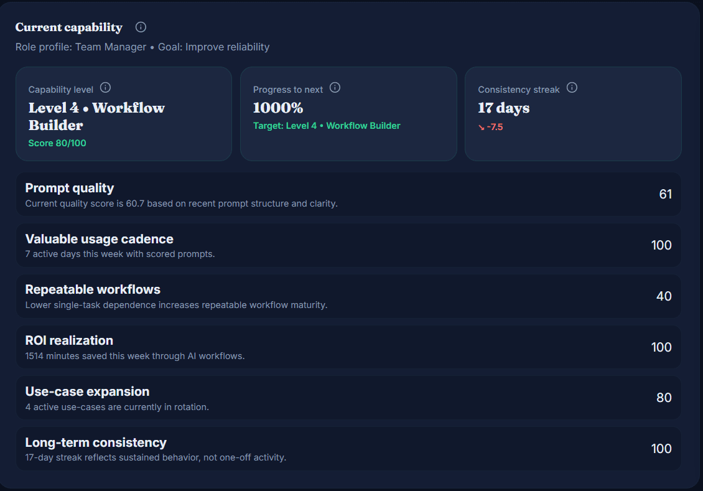Open the info icon beside Progress to next
This screenshot has width=703, height=491.
tap(335, 88)
